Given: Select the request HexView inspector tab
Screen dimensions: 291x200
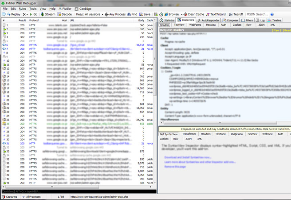Looking at the screenshot, I should pos(211,25).
